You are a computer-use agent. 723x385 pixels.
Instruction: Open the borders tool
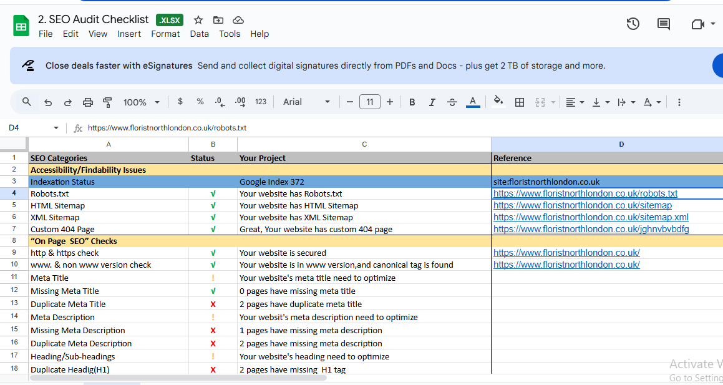pos(520,102)
